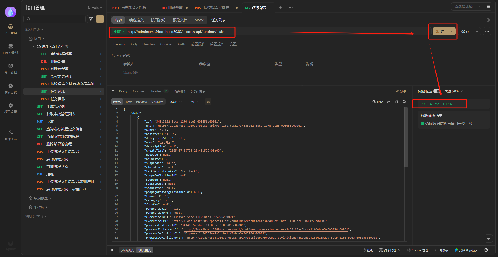Open 自动化测试 in left sidebar

(x=11, y=49)
